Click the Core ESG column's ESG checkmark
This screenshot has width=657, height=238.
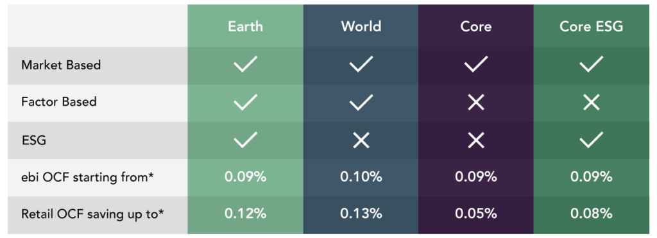(591, 140)
